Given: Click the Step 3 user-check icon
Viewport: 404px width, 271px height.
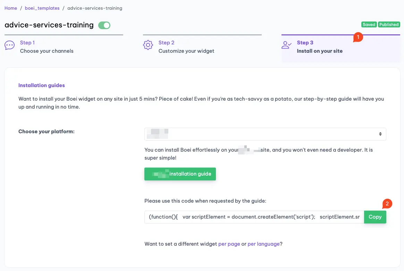Looking at the screenshot, I should [x=287, y=45].
